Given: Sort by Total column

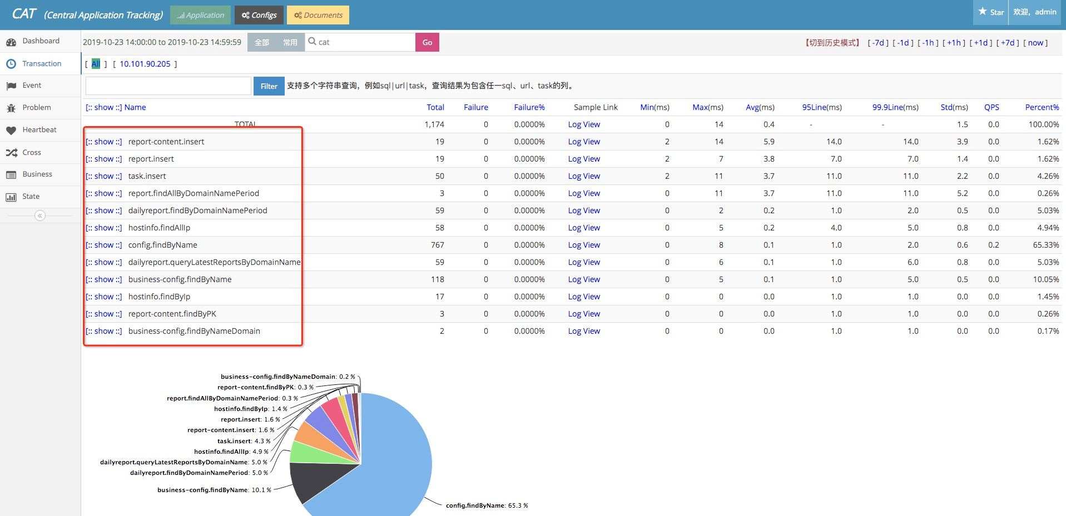Looking at the screenshot, I should click(435, 107).
